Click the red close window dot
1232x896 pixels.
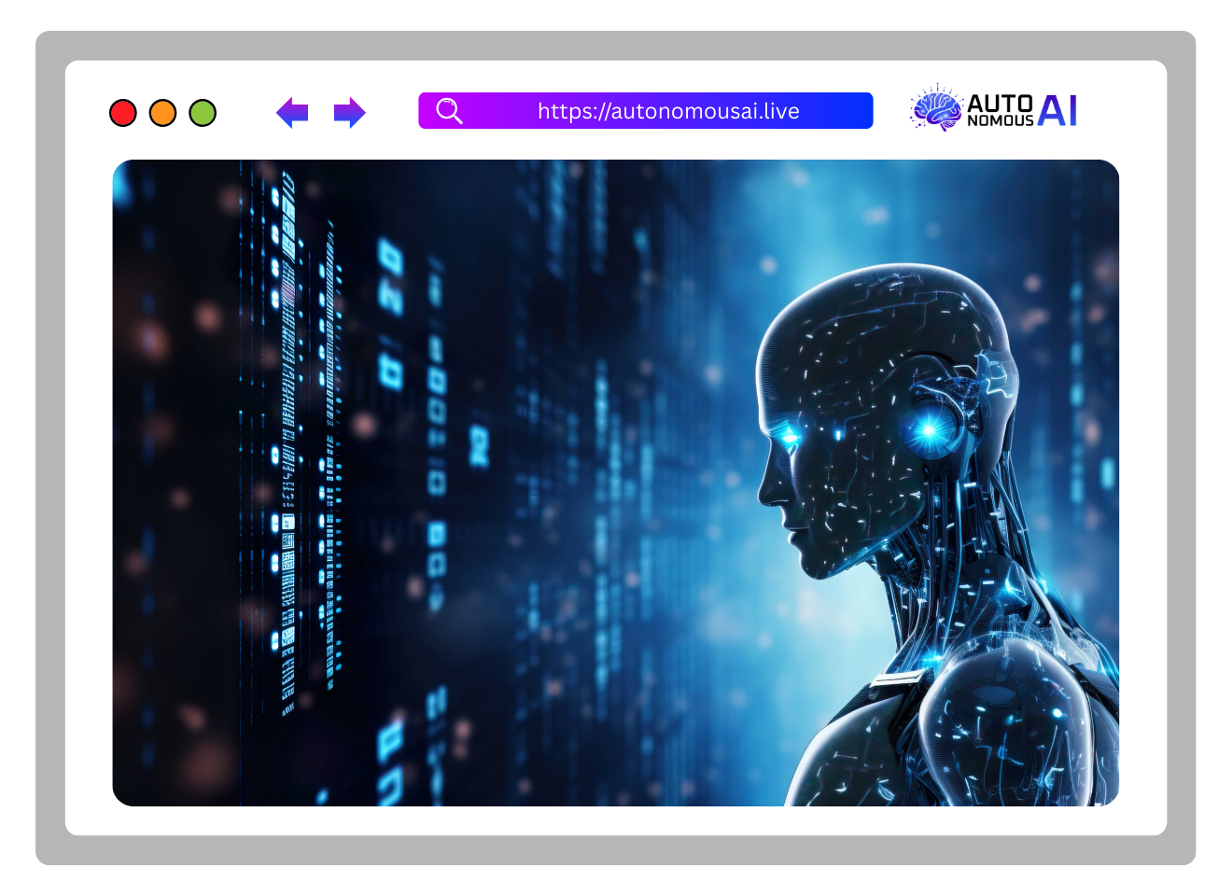point(123,113)
